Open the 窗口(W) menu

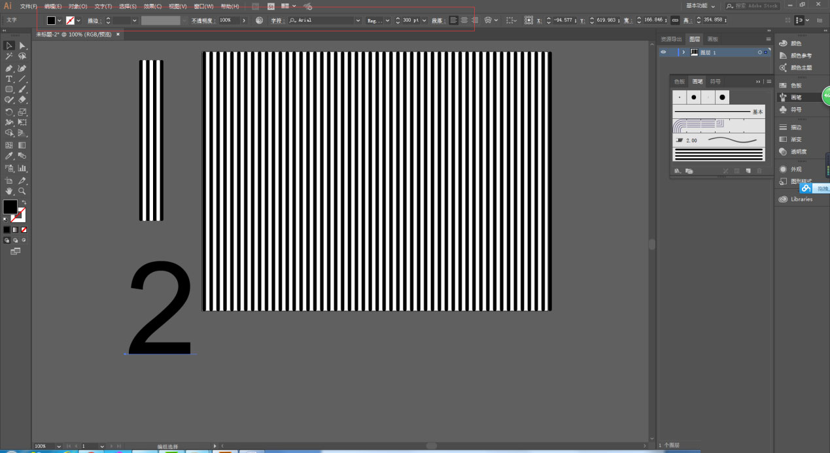[203, 6]
